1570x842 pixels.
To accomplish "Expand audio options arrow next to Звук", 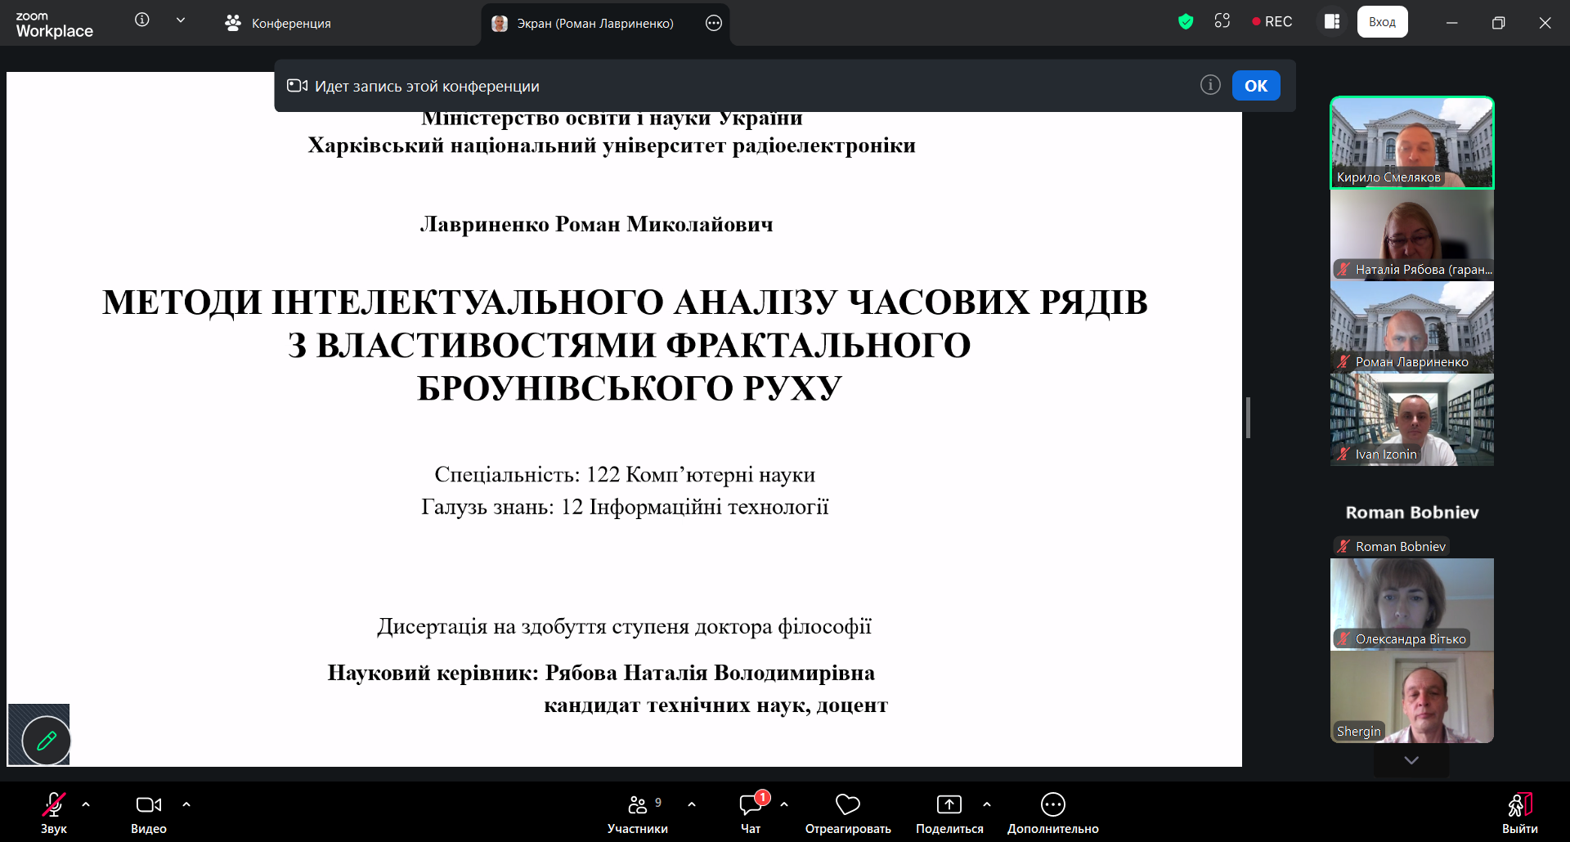I will (86, 804).
